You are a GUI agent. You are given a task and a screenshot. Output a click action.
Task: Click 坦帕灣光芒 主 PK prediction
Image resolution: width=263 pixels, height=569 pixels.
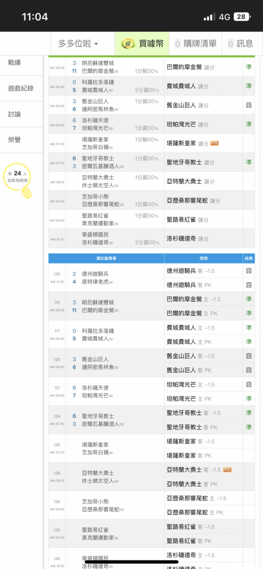click(189, 398)
